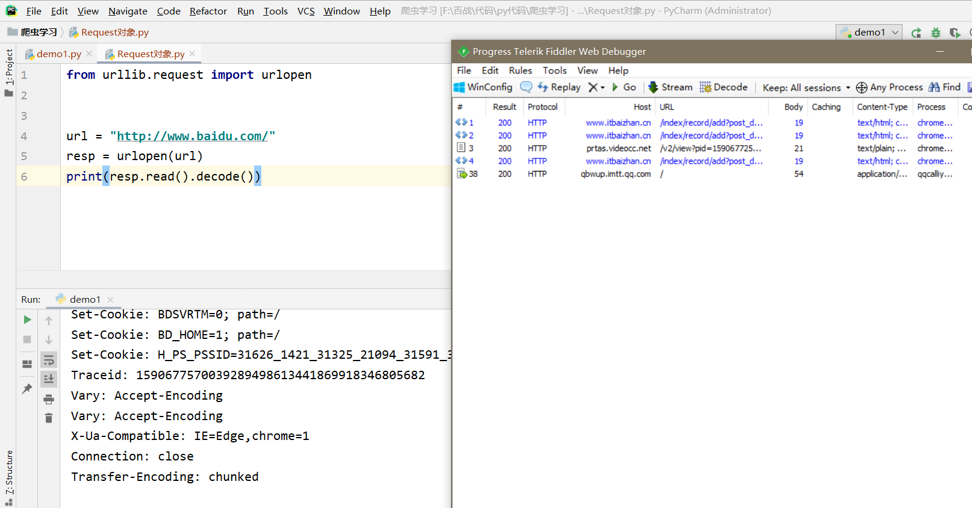Screen dimensions: 972x508
Task: Close the demo1.py editor tab
Action: (89, 54)
